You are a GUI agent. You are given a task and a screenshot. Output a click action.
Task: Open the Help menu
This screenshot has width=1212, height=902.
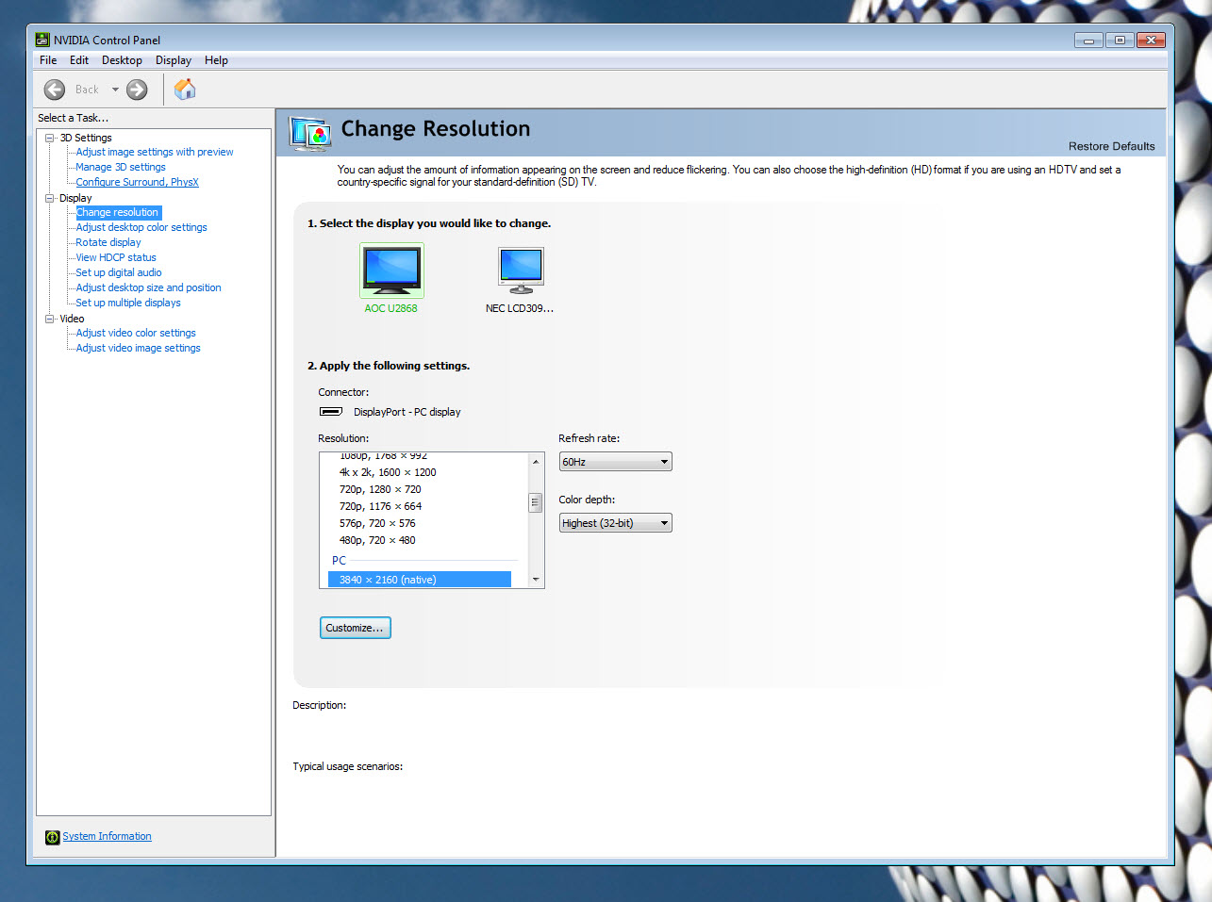coord(216,60)
